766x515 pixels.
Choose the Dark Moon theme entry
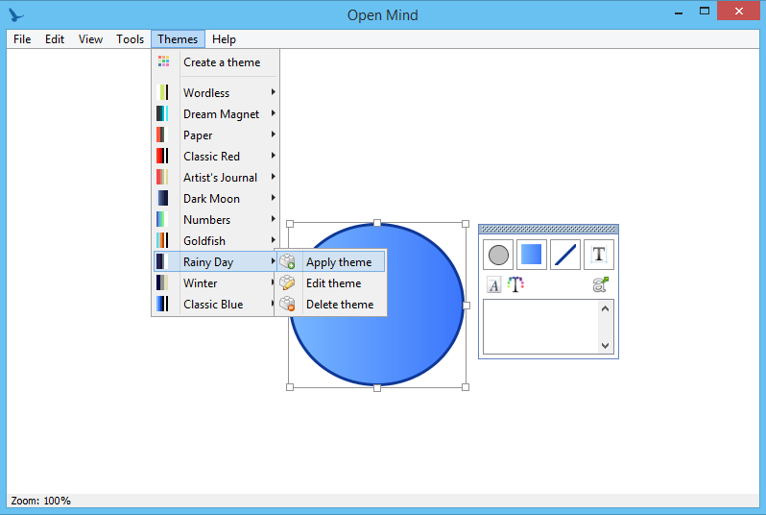click(215, 199)
